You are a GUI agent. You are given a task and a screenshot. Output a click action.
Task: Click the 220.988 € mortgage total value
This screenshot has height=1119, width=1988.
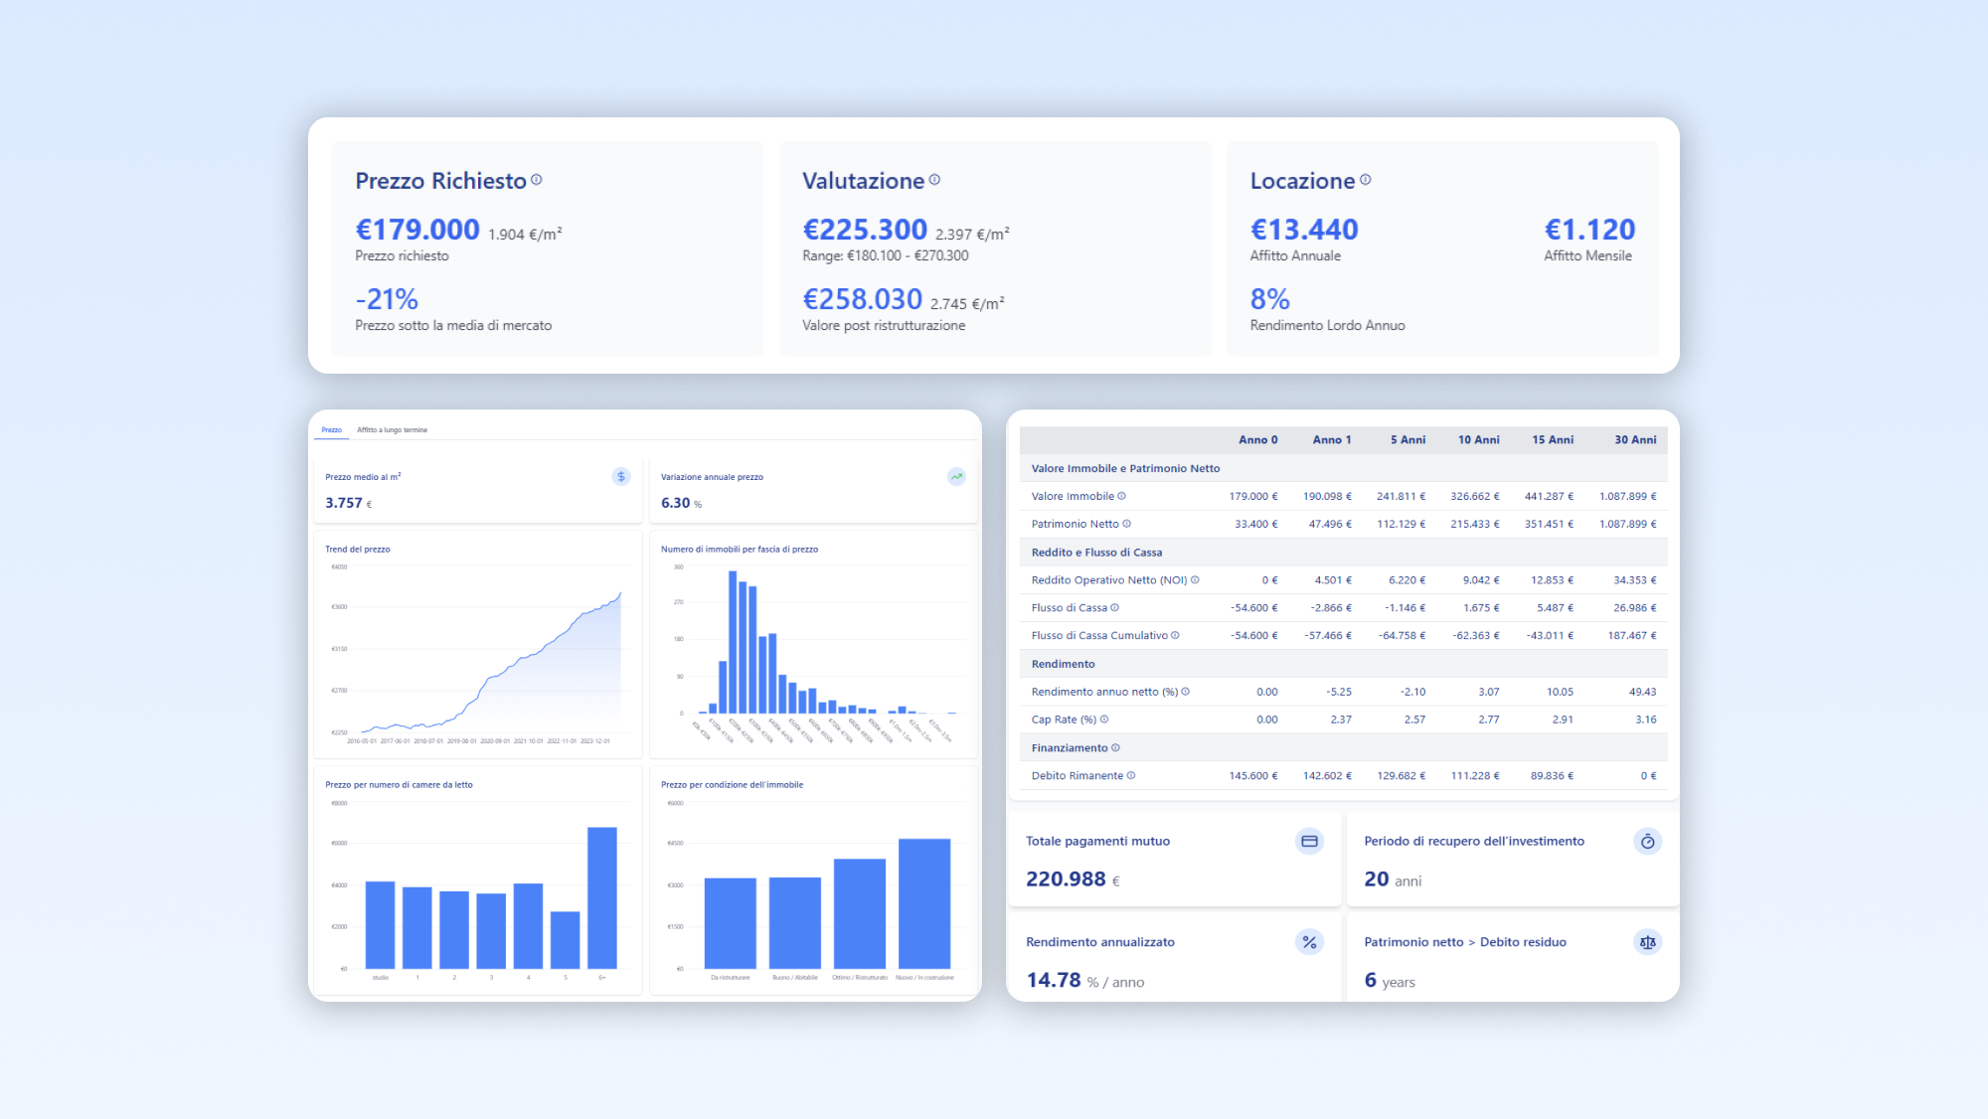pyautogui.click(x=1073, y=879)
